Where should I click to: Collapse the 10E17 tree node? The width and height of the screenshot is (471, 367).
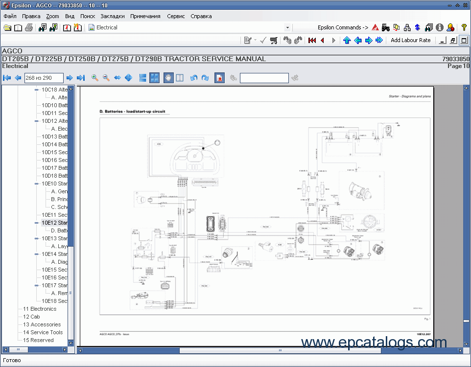pos(36,286)
